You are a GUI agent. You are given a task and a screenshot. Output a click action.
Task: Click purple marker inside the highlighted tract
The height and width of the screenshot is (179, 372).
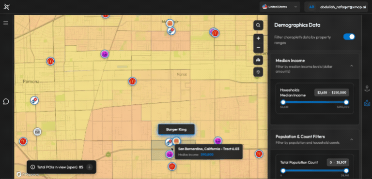[170, 154]
